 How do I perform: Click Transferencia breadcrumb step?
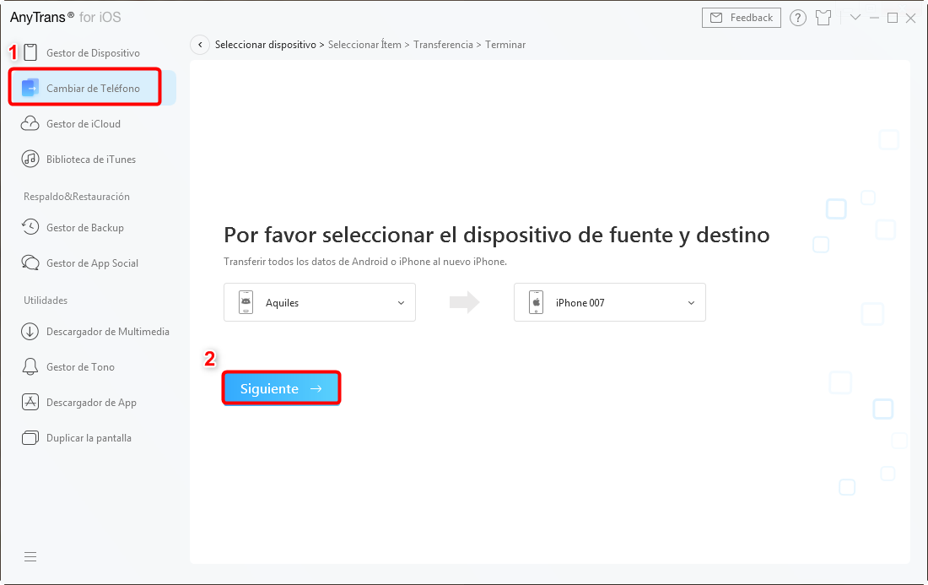coord(443,45)
